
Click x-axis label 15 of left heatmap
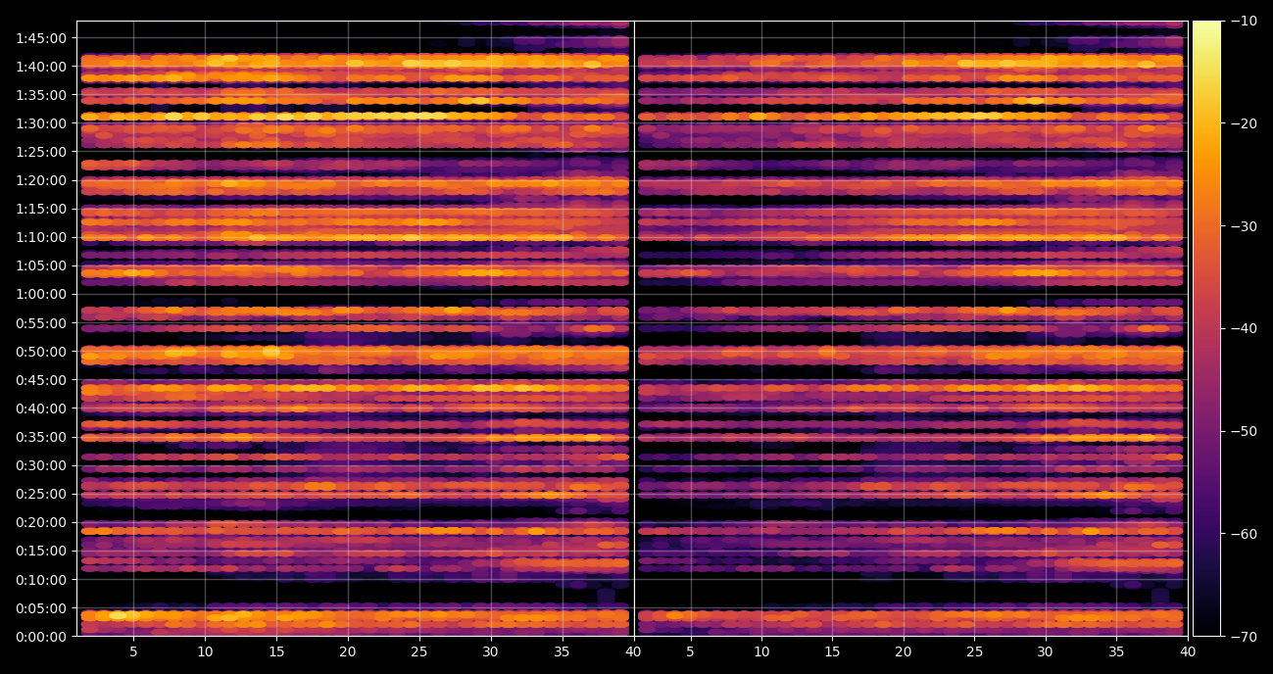coord(276,651)
